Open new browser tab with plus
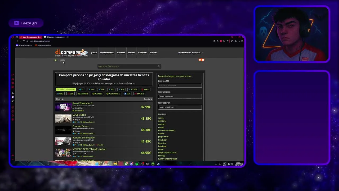The height and width of the screenshot is (191, 339). (68, 37)
